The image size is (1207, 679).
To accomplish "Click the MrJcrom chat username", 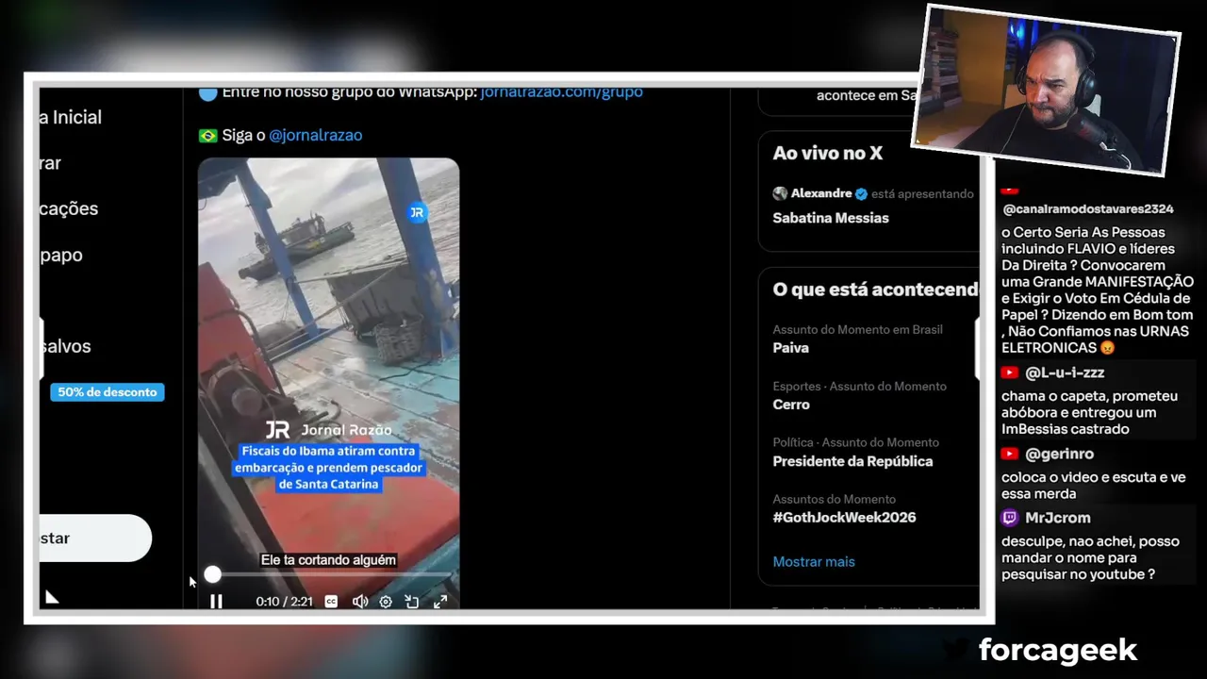I will [1058, 518].
